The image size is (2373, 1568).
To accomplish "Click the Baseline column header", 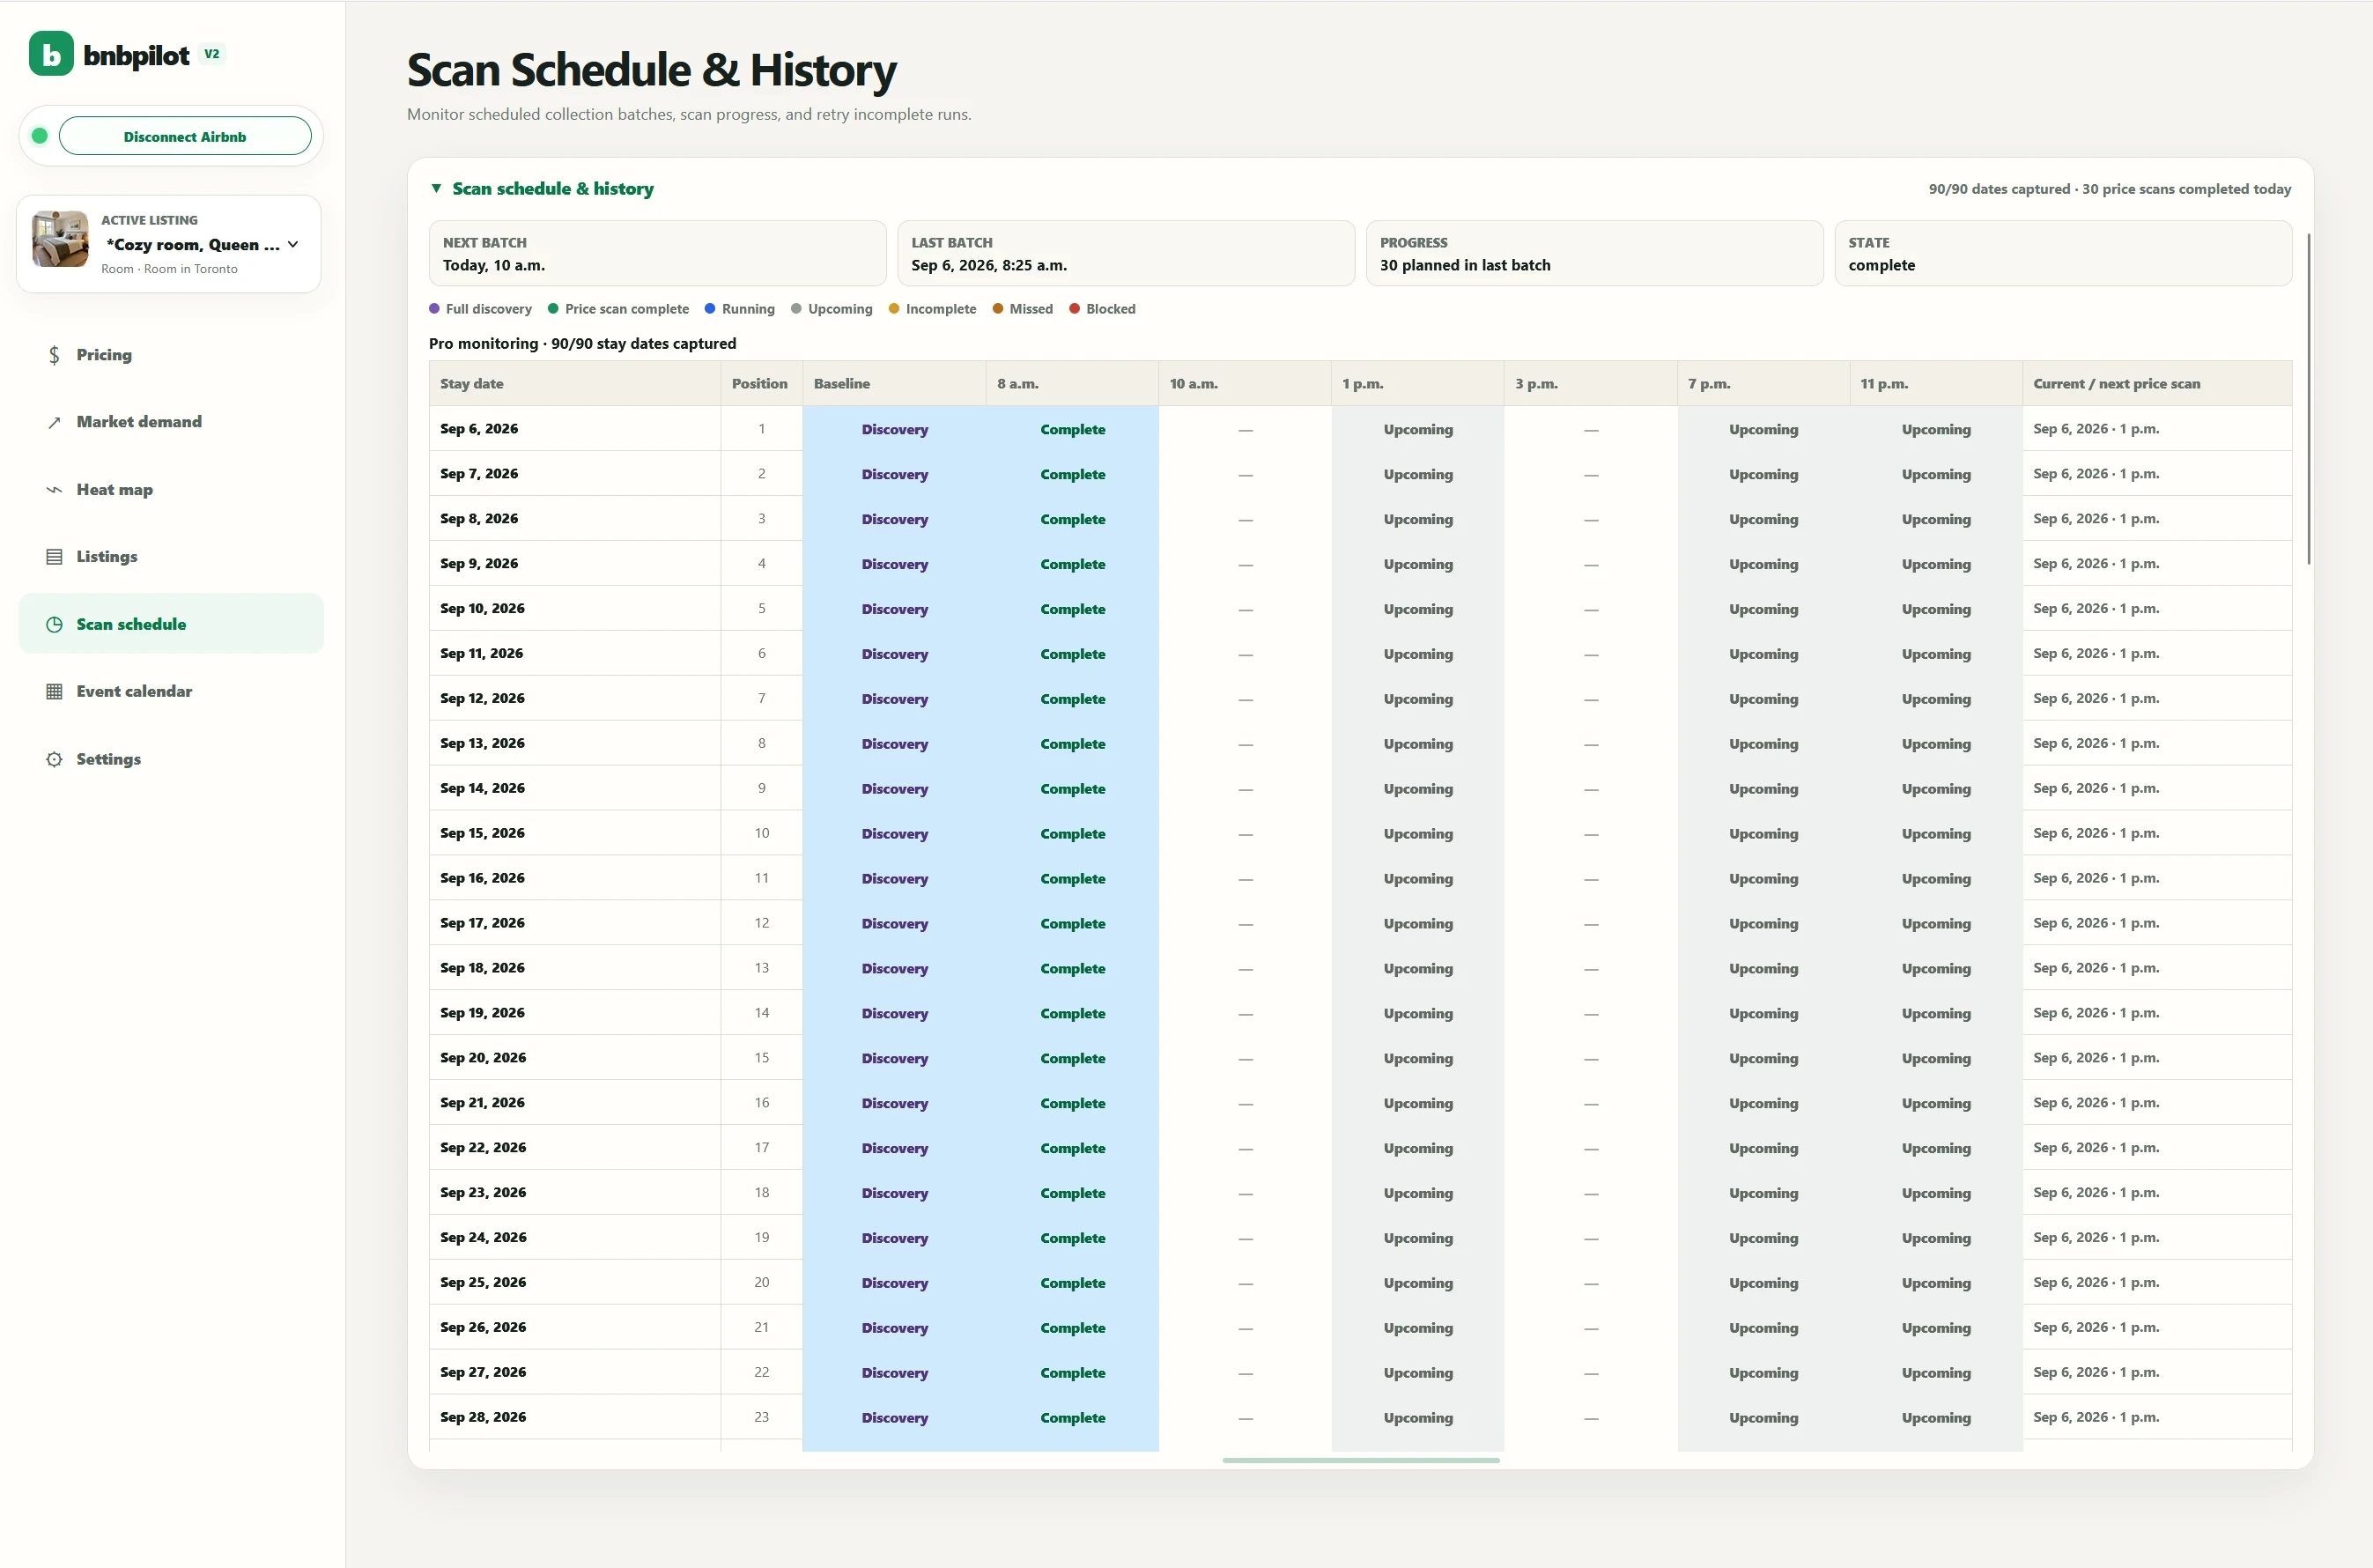I will [894, 384].
